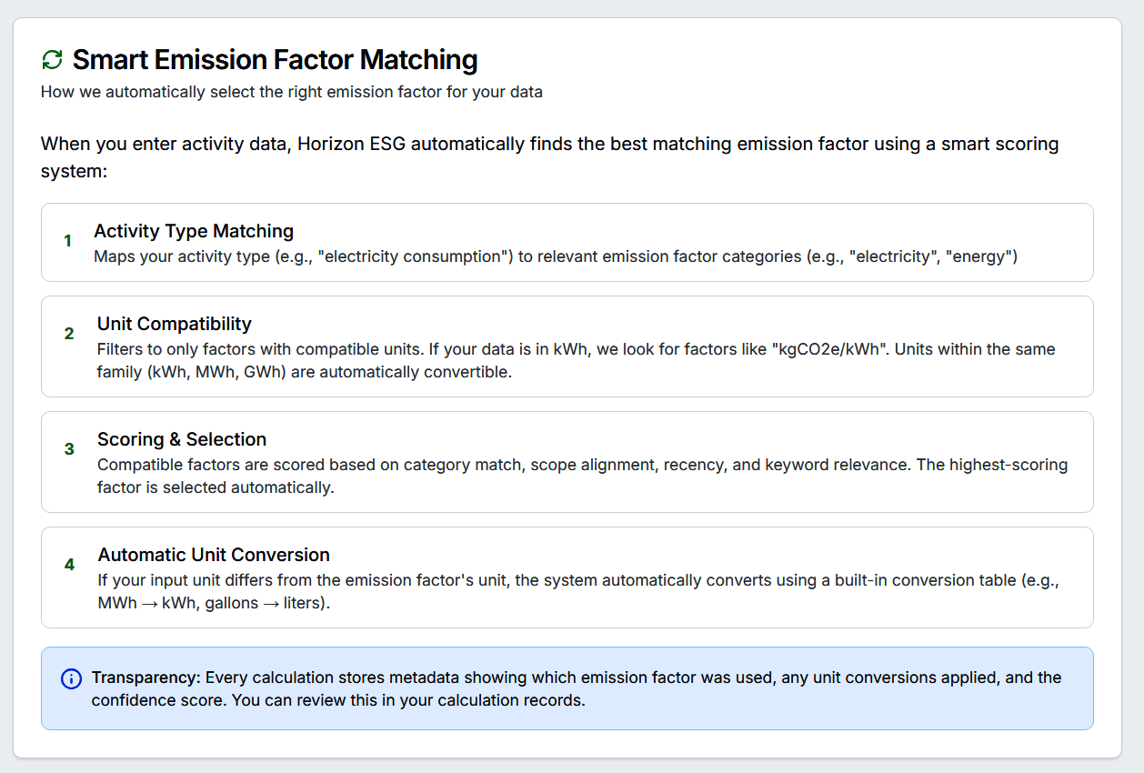Click the Automatic Unit Conversion title
Screen dimensions: 1144x773
pos(214,555)
